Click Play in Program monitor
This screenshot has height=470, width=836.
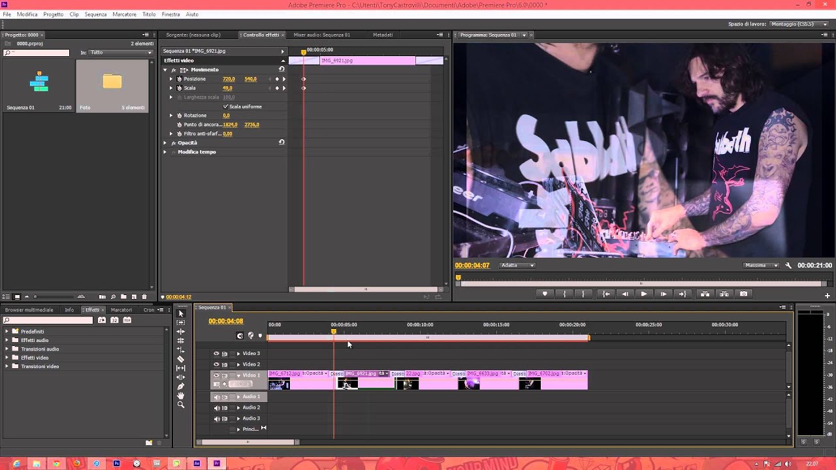[x=644, y=294]
